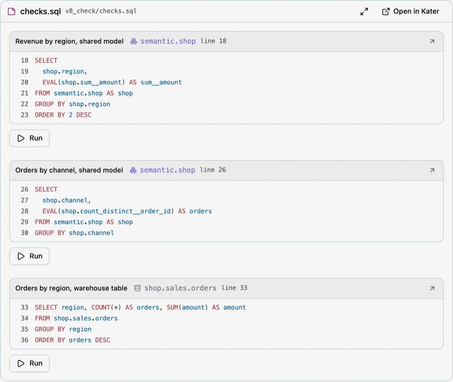Click the 'line 18' label

(x=213, y=41)
